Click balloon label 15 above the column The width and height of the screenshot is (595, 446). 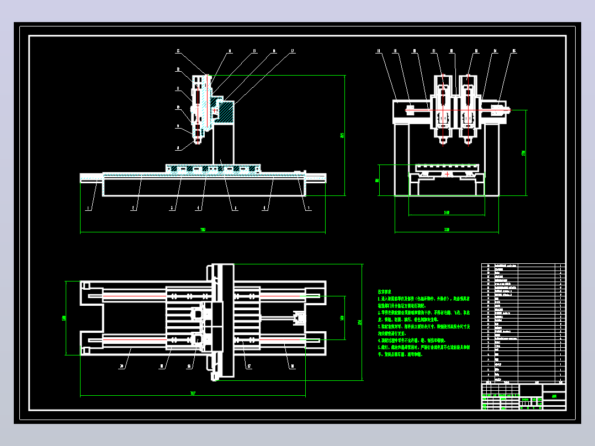tap(254, 51)
